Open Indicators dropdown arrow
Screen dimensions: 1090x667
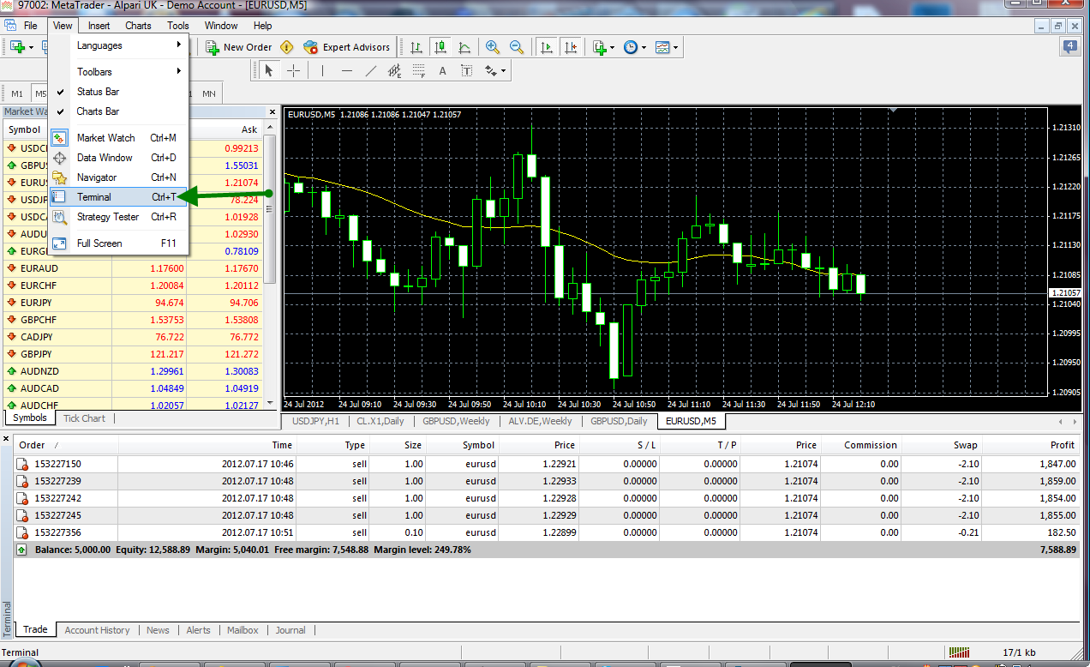613,47
